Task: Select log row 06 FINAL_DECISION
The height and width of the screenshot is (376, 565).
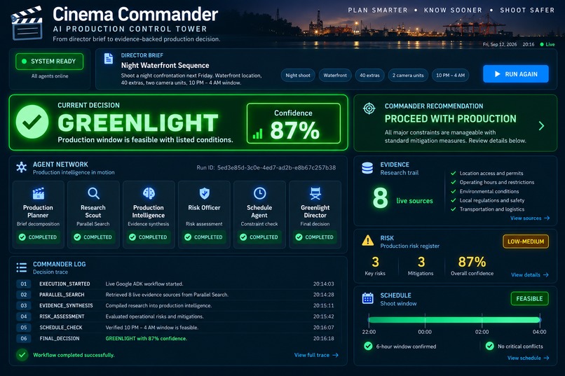Action: (x=175, y=339)
